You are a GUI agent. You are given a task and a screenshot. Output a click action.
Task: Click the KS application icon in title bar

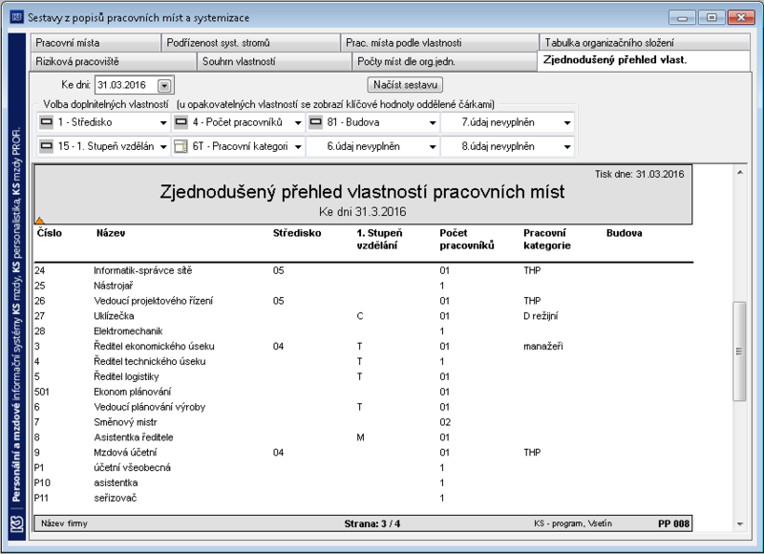tap(16, 17)
